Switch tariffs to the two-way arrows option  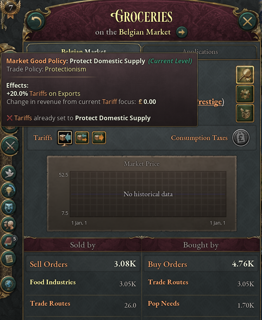click(x=82, y=137)
